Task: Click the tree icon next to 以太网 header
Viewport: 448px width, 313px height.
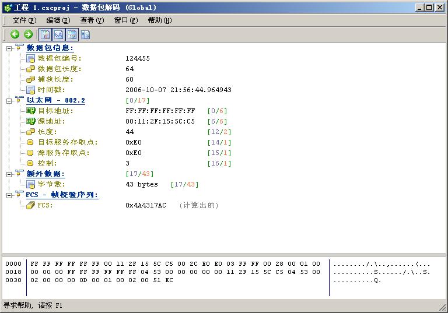Action: [19, 100]
